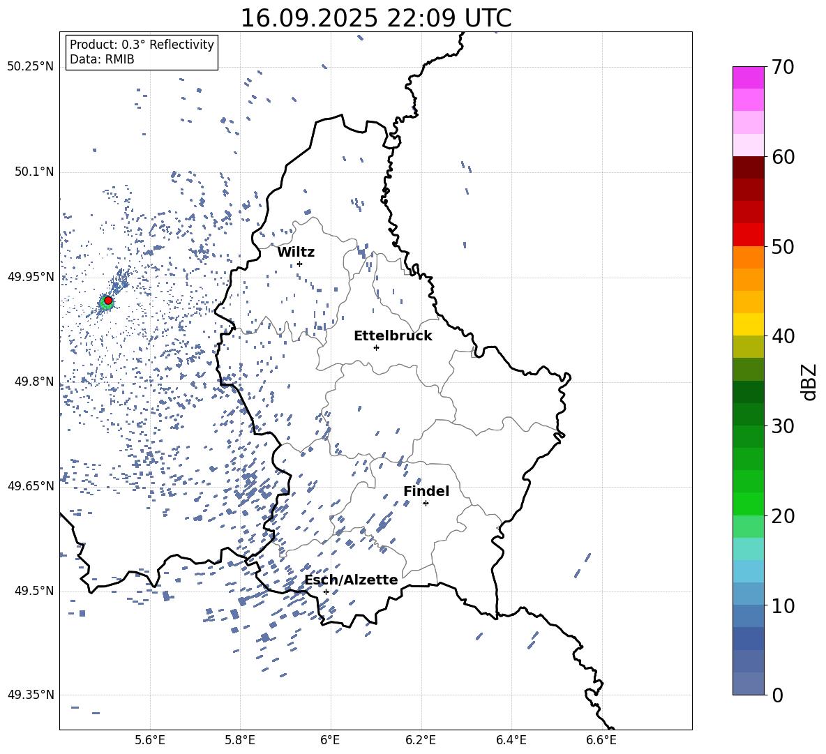This screenshot has width=826, height=754.
Task: Click the 30 tick label on colorbar
Action: [x=782, y=426]
